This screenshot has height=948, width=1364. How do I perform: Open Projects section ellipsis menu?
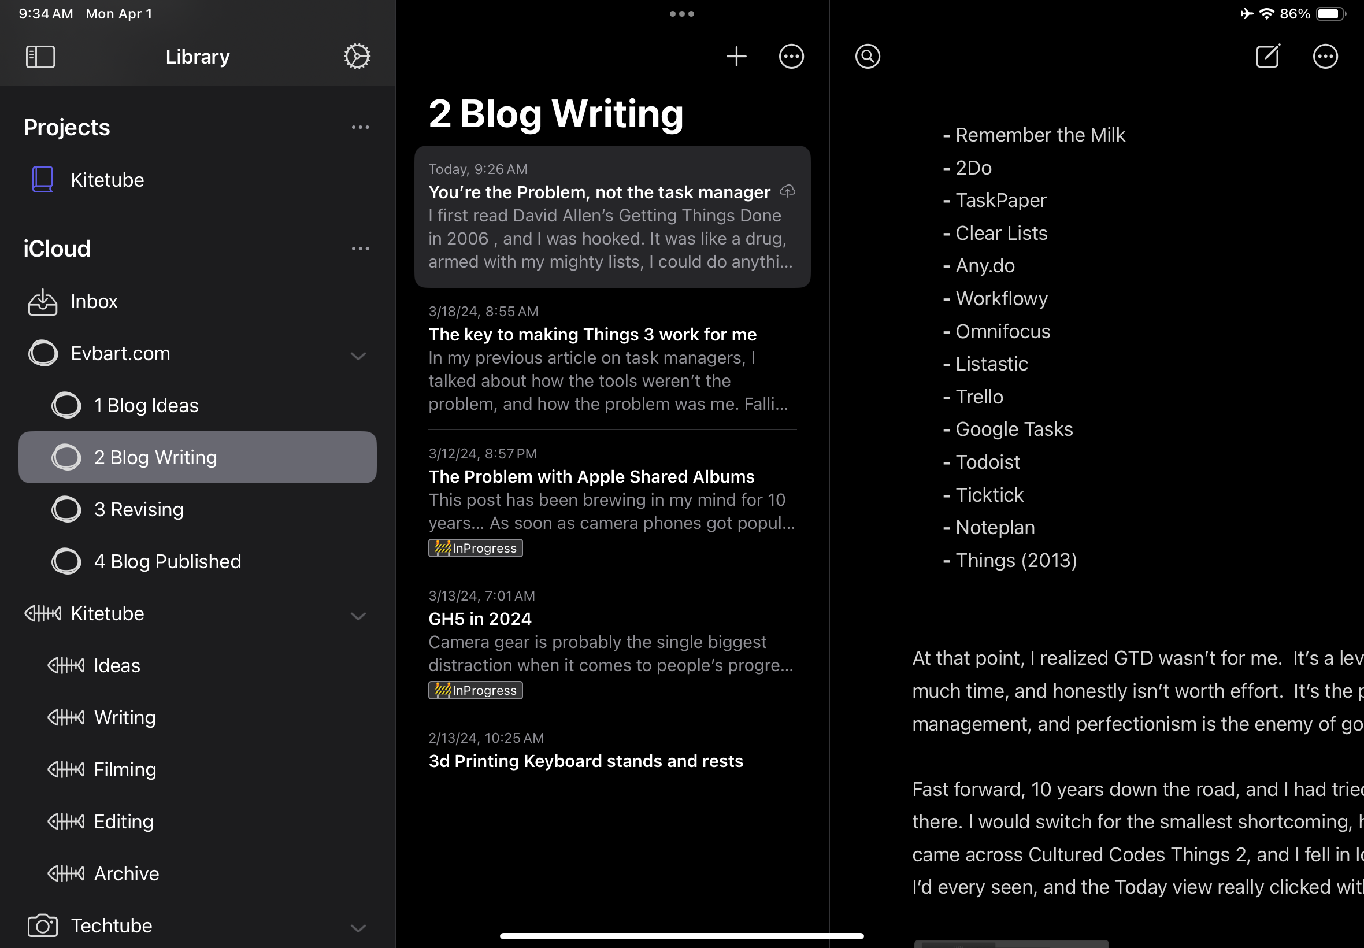[360, 128]
